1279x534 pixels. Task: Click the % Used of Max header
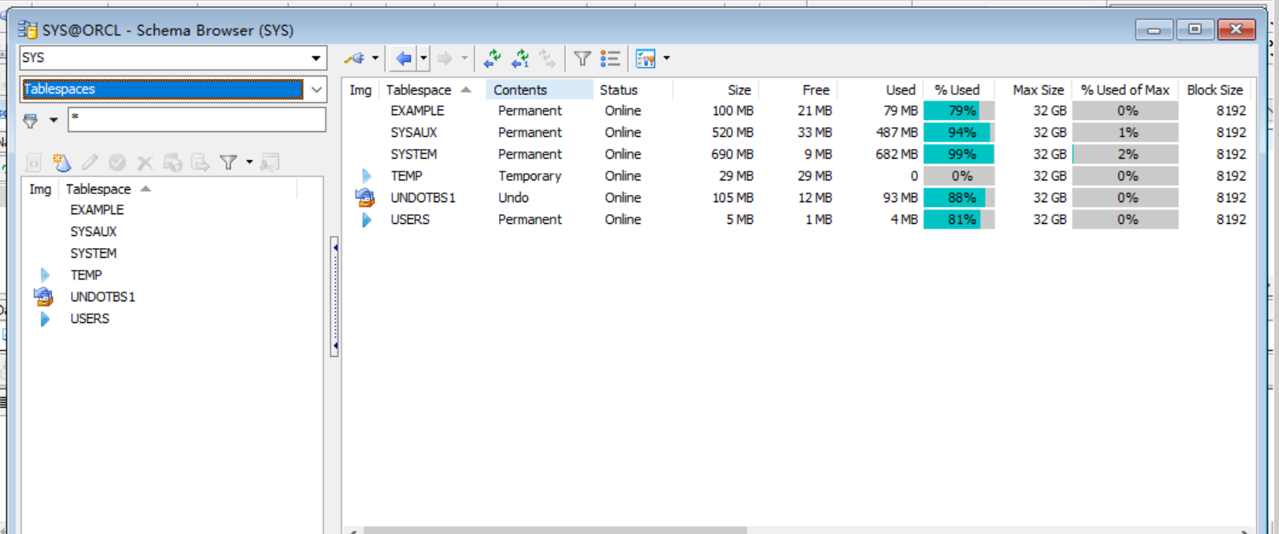(x=1125, y=90)
